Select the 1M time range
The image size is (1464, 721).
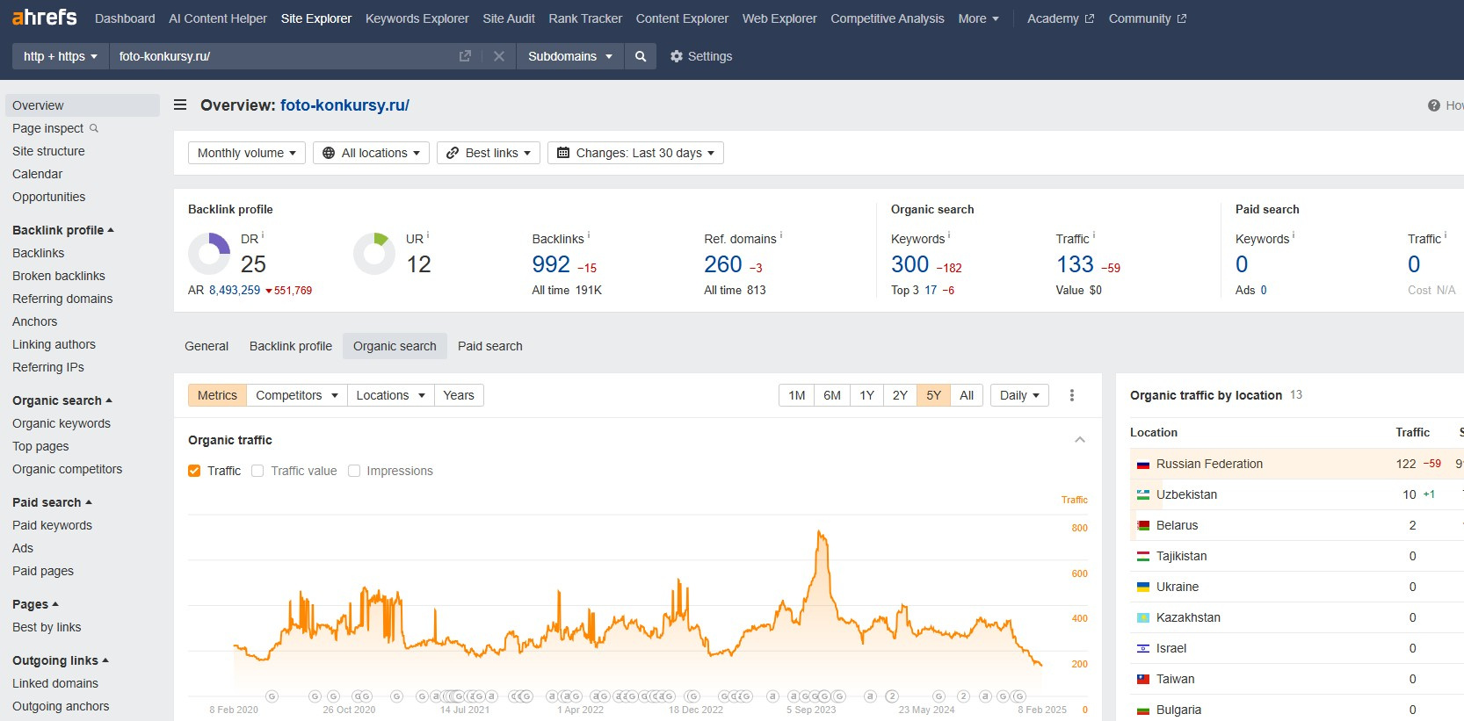click(x=797, y=395)
